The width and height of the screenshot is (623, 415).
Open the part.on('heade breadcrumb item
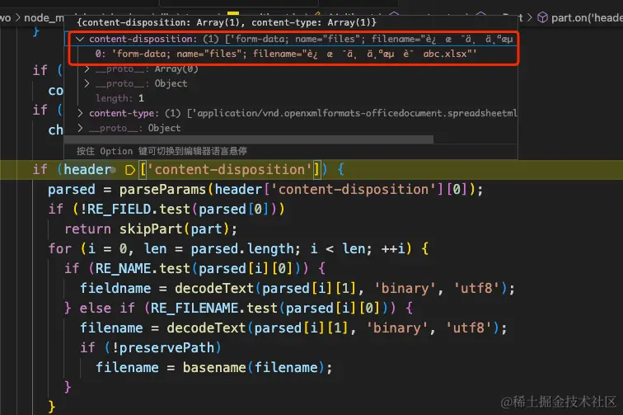(587, 17)
